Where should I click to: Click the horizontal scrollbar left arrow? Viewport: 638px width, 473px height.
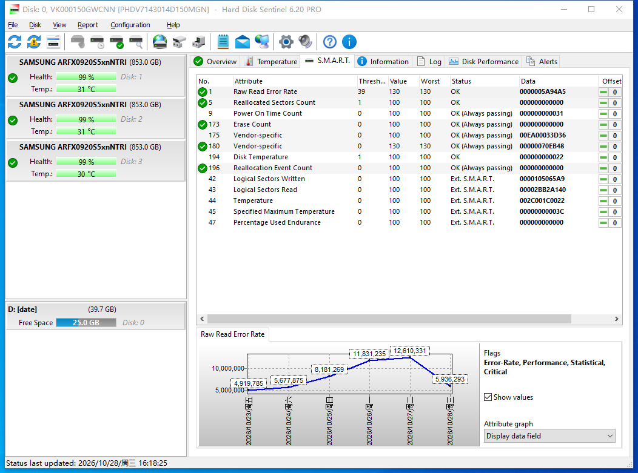(202, 319)
